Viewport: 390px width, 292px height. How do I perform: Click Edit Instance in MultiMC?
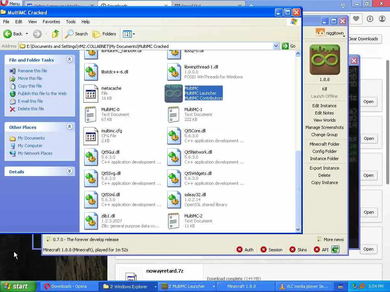coord(324,106)
